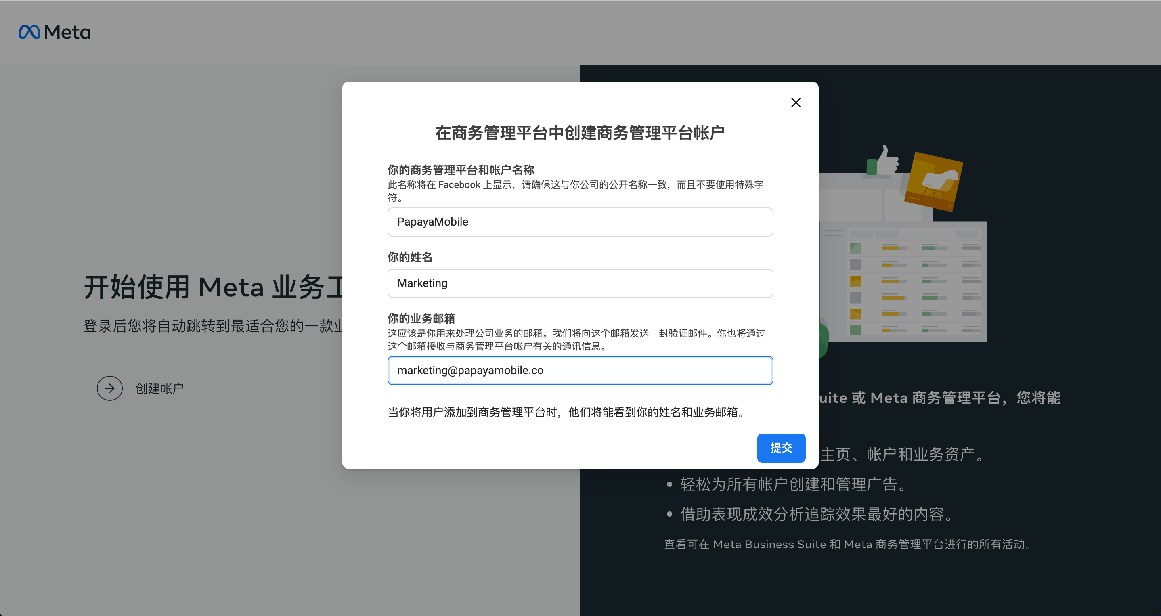Screen dimensions: 1161x616
Task: Click the arrow circle icon beside 创建帐户
Action: pos(109,388)
